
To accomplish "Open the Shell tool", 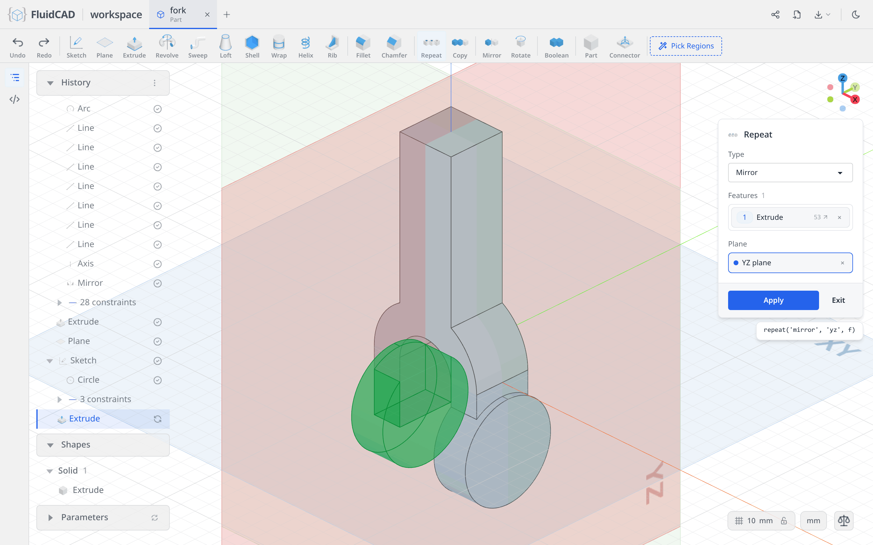I will pos(252,47).
